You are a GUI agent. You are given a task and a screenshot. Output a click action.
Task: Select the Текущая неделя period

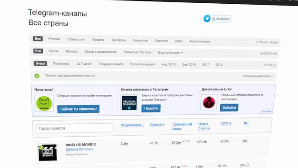[x=111, y=64]
